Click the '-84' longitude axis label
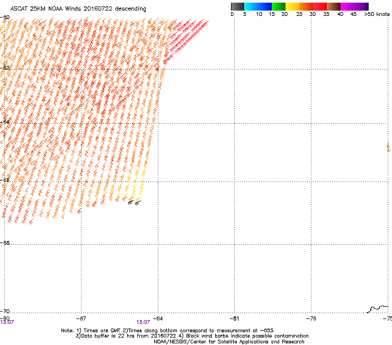 point(158,318)
